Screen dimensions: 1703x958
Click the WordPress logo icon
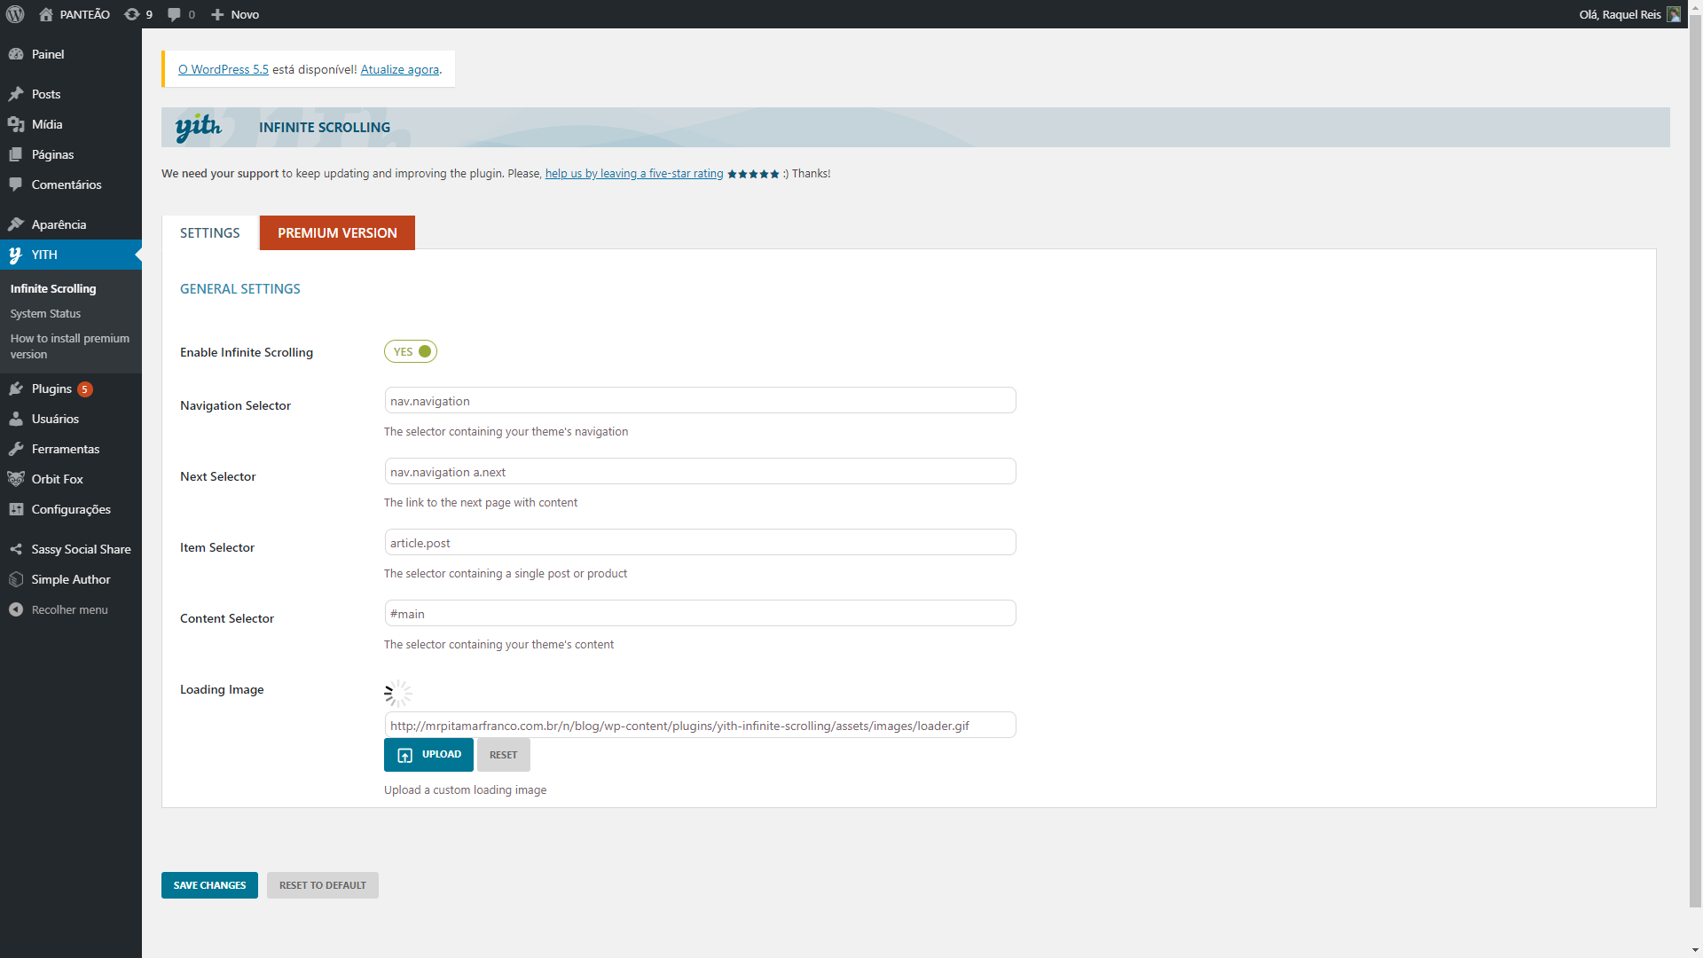(x=14, y=14)
